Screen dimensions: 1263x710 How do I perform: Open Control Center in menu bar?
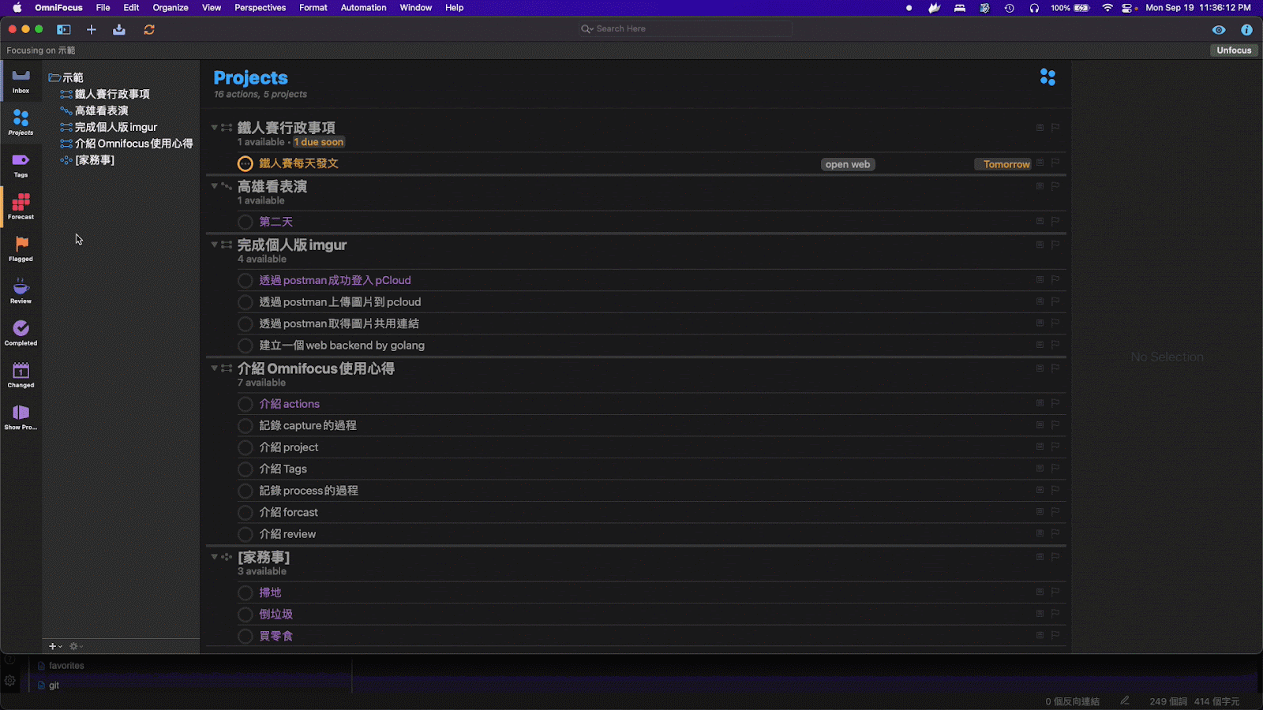click(1127, 8)
